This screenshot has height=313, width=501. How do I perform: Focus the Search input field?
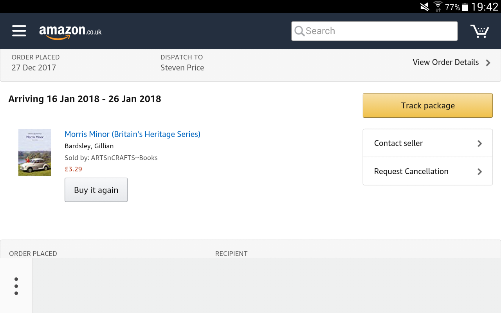click(x=375, y=31)
